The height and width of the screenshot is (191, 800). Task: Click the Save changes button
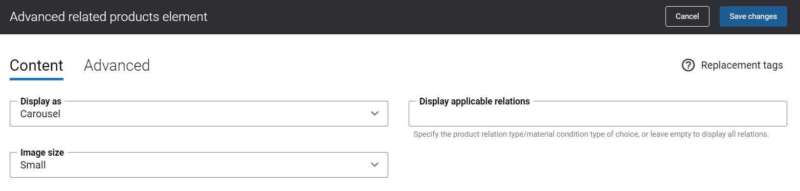(x=753, y=16)
